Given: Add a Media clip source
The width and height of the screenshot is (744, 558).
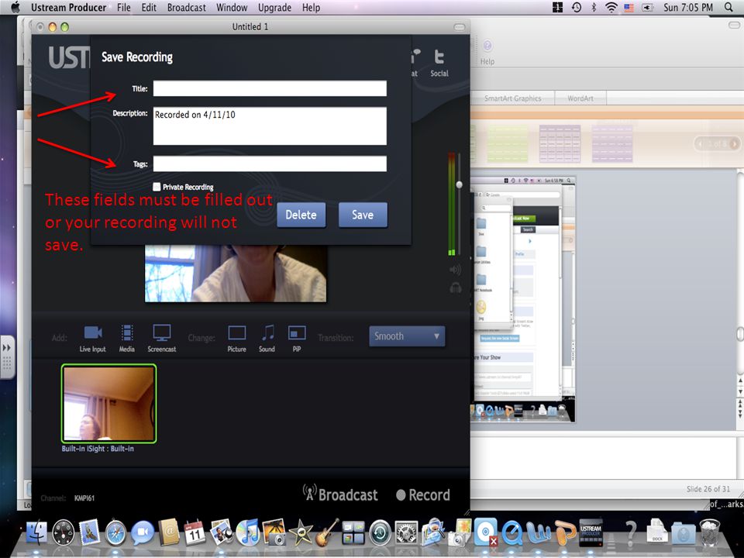Looking at the screenshot, I should pos(126,338).
